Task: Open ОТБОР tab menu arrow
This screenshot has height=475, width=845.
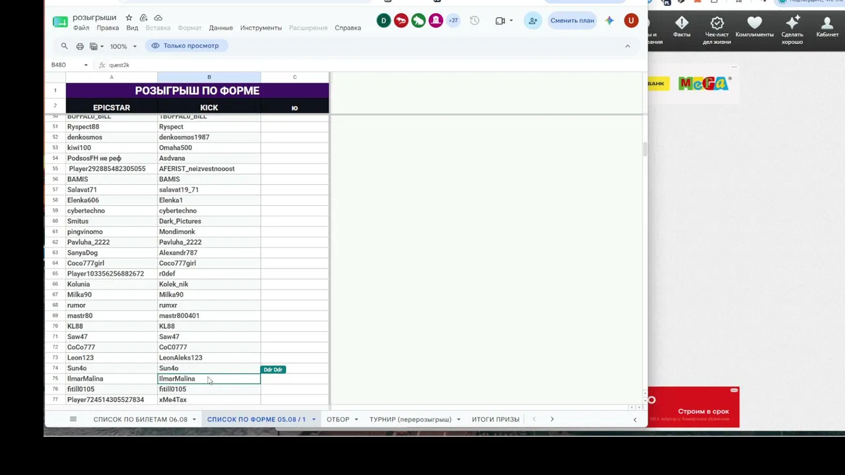Action: click(356, 420)
